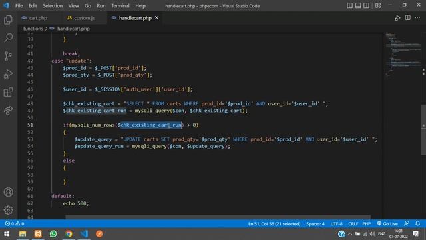Screen dimensions: 426x240
Task: Open Source Control view
Action: (8, 56)
